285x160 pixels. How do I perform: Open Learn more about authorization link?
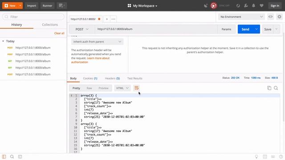coord(90,60)
